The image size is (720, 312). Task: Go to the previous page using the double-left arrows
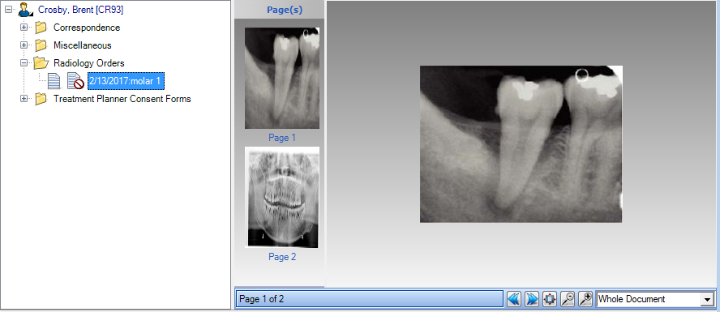point(514,299)
